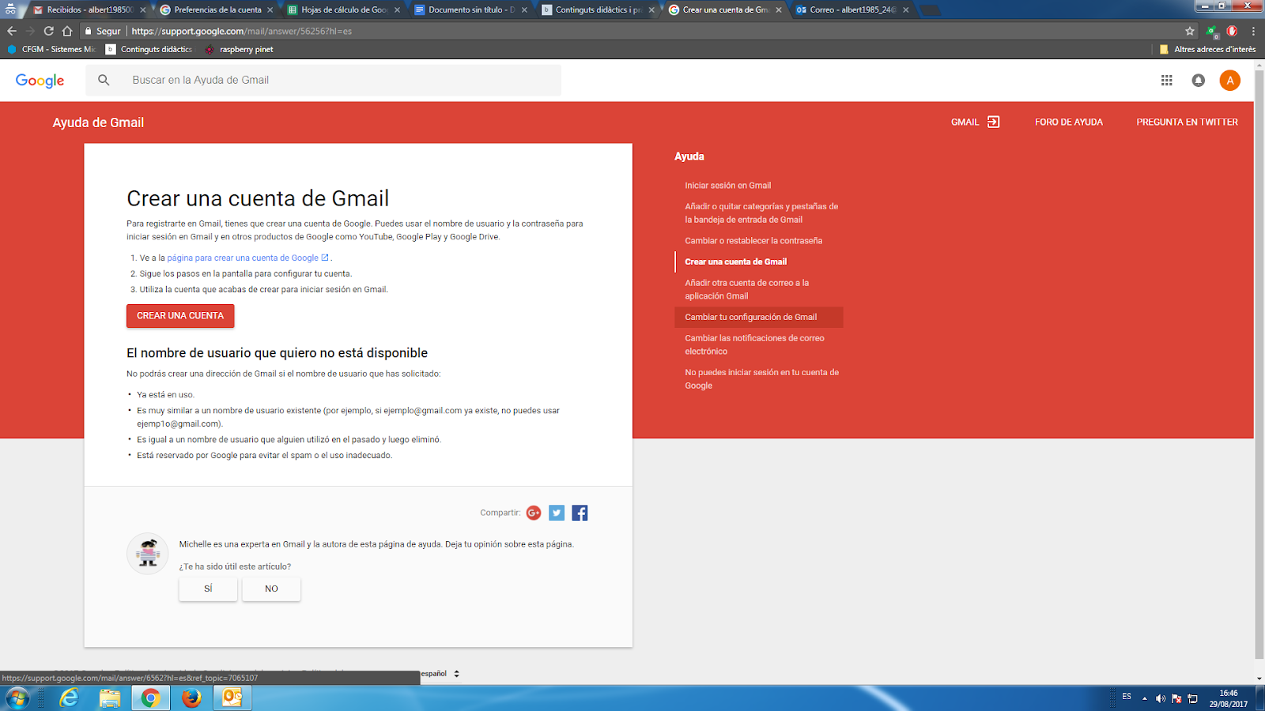1265x711 pixels.
Task: Open PREGUNTA EN TWITTER link
Action: coord(1187,122)
